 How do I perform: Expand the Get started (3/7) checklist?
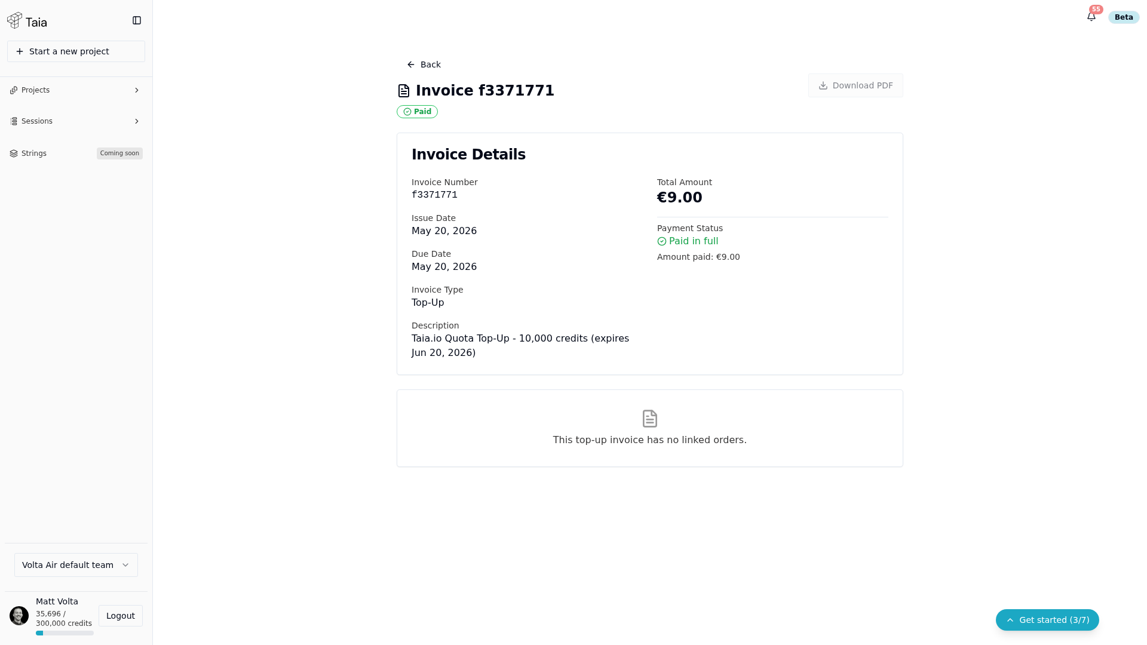(1047, 620)
